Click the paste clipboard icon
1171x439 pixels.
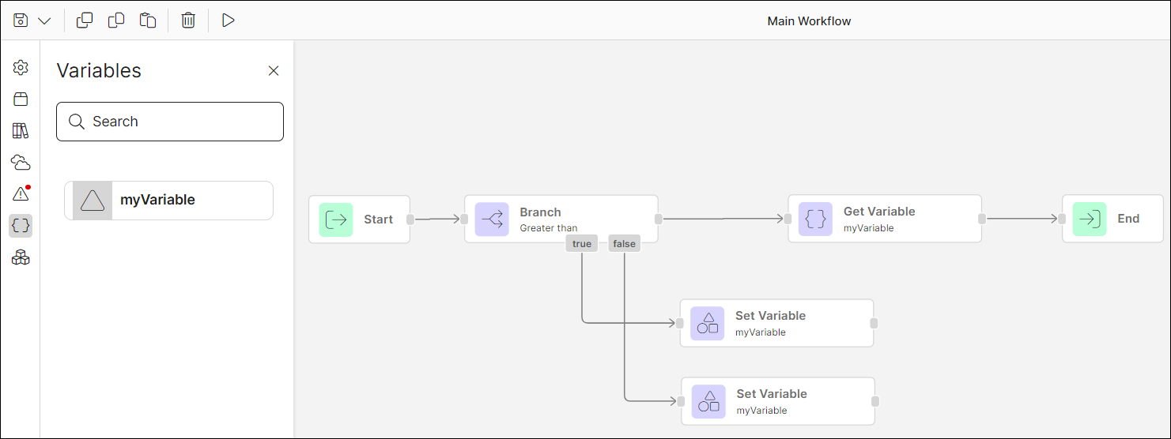148,21
